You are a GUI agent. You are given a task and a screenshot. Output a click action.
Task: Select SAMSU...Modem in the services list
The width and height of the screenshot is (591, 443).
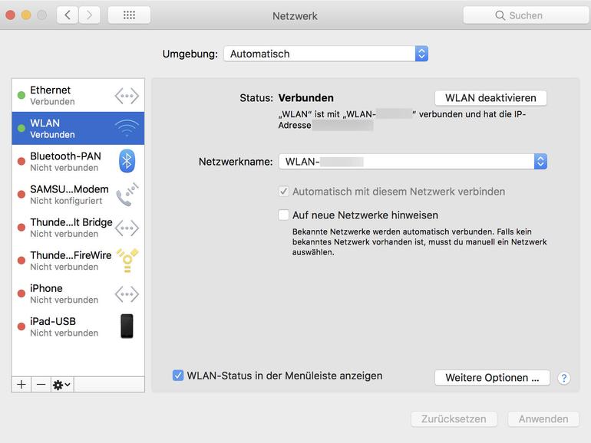78,194
